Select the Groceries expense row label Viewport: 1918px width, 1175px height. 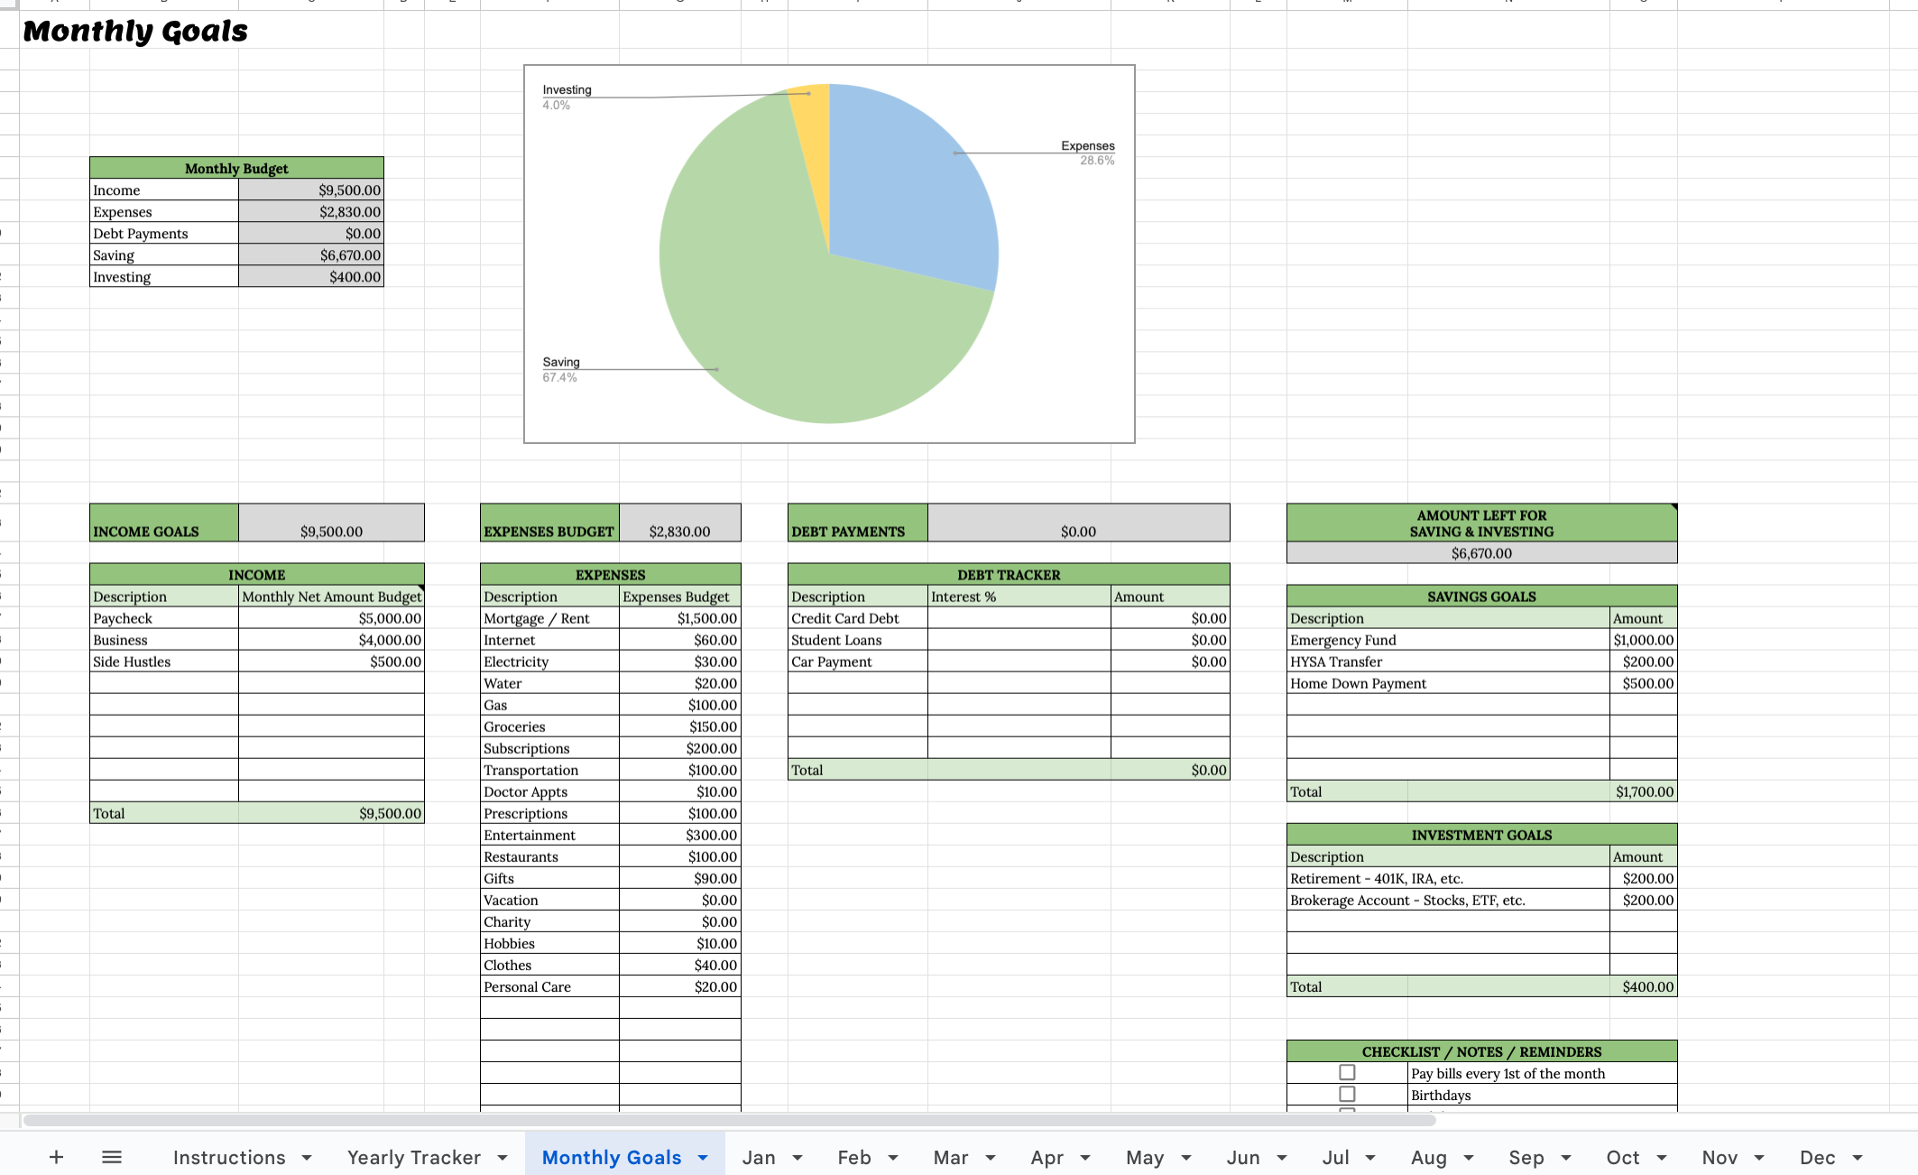pos(549,726)
